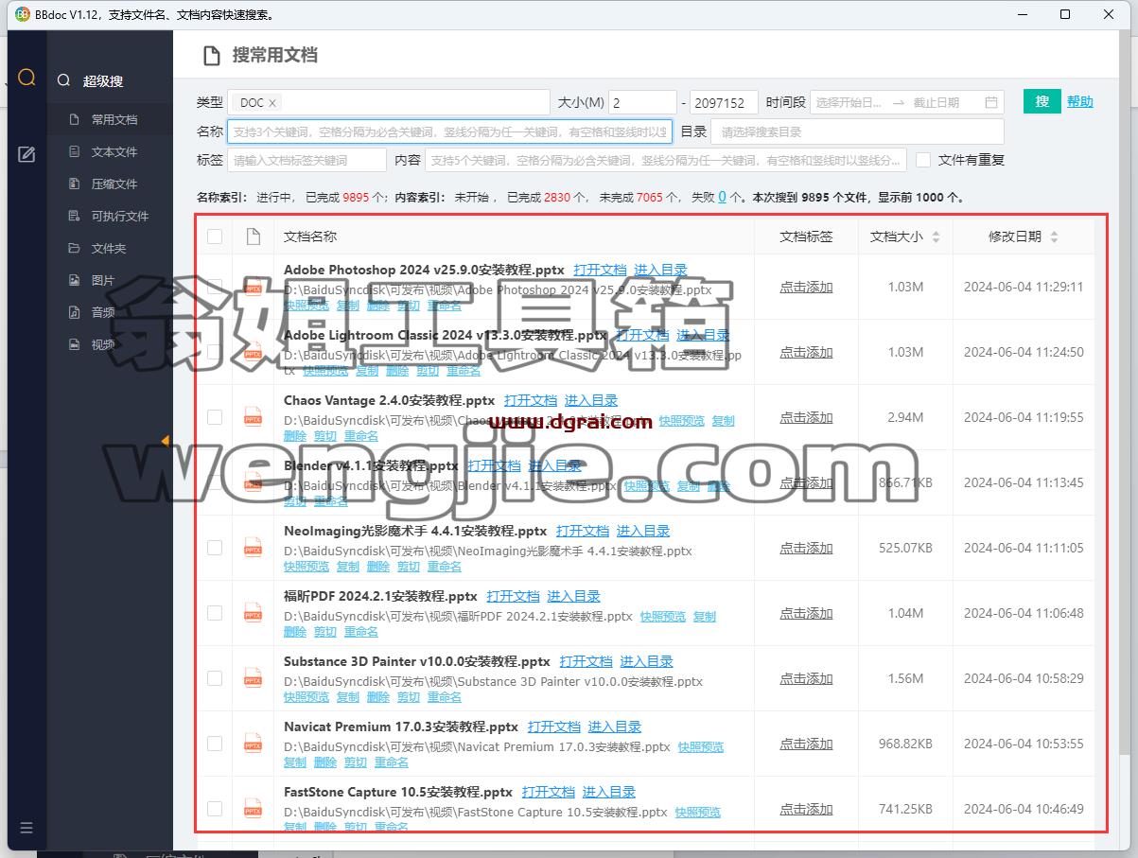Click PPTX file icon for Navicat Premium
Screen dimensions: 1138x858
(x=254, y=744)
